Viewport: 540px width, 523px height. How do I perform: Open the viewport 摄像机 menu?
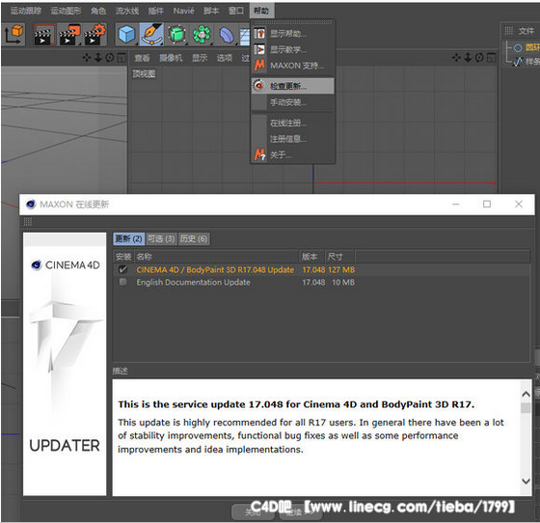click(x=171, y=58)
